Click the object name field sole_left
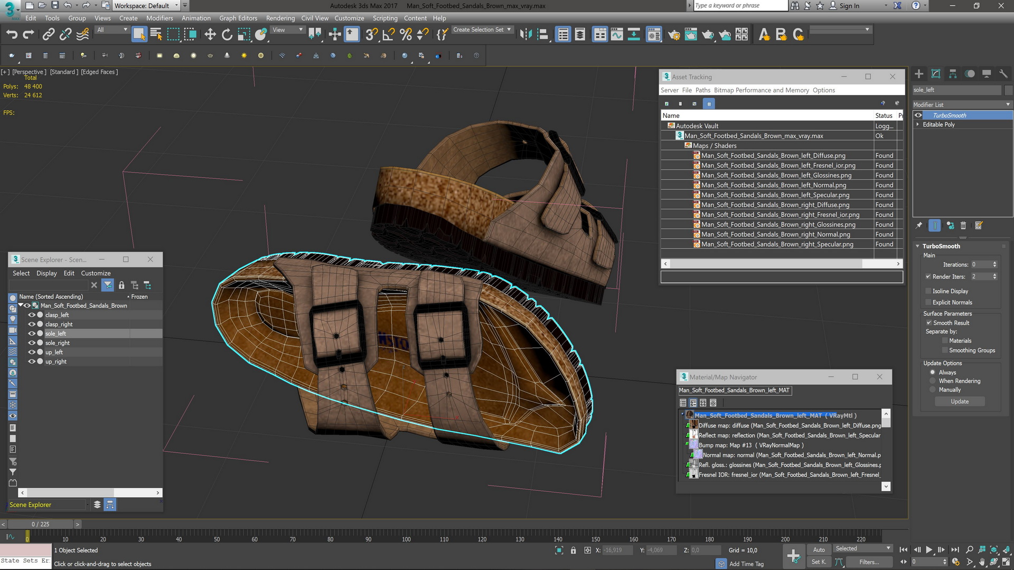This screenshot has height=570, width=1014. tap(956, 90)
